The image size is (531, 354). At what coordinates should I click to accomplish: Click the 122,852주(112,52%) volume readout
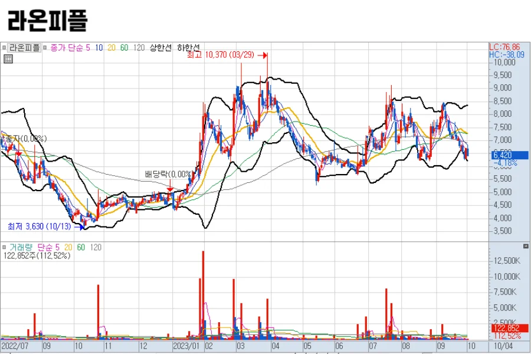coord(37,255)
